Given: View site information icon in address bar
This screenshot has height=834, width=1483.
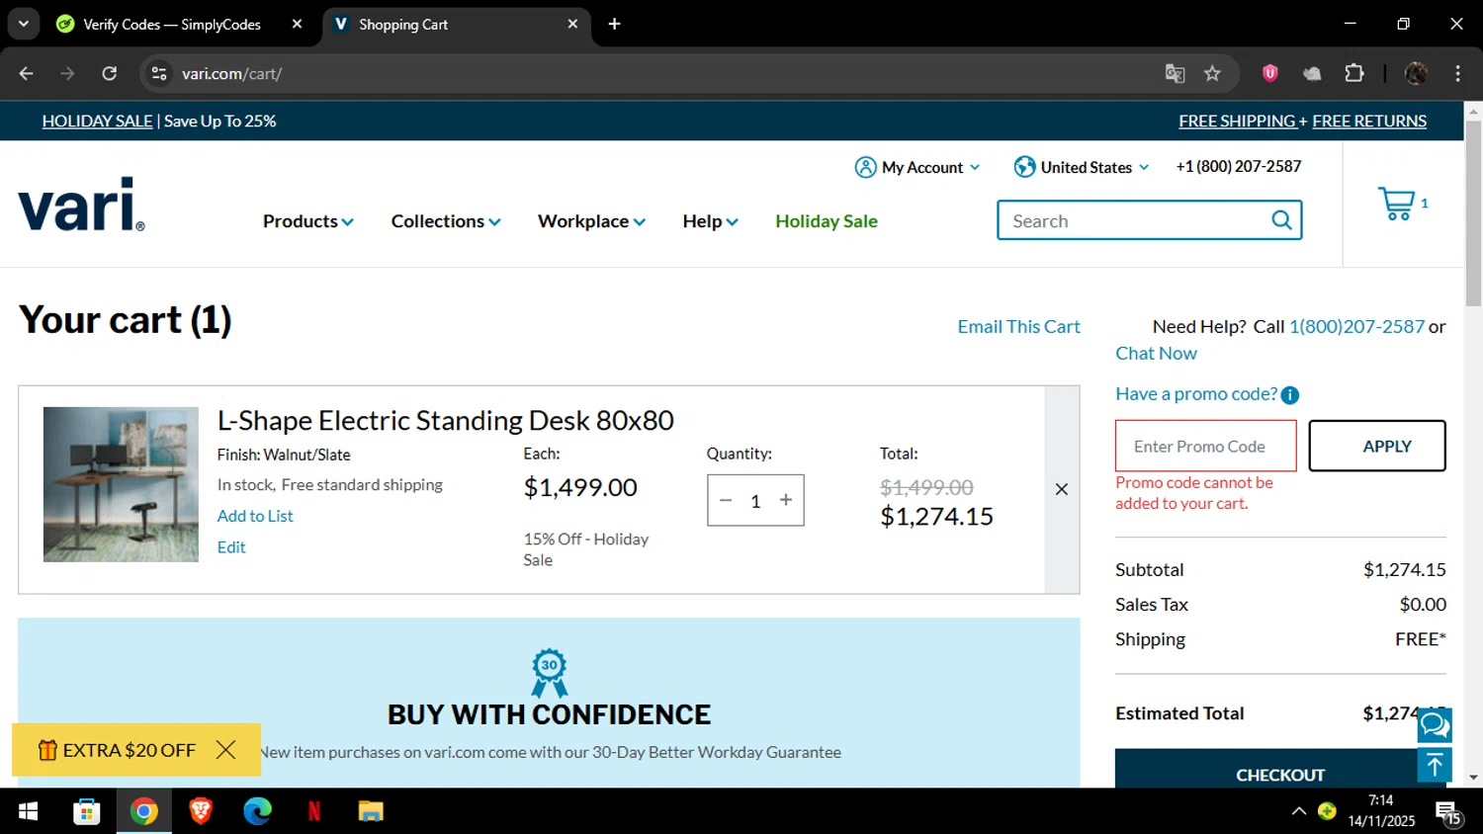Looking at the screenshot, I should [x=159, y=73].
